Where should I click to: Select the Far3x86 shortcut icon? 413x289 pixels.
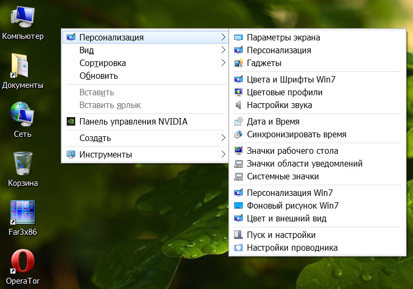tap(22, 212)
